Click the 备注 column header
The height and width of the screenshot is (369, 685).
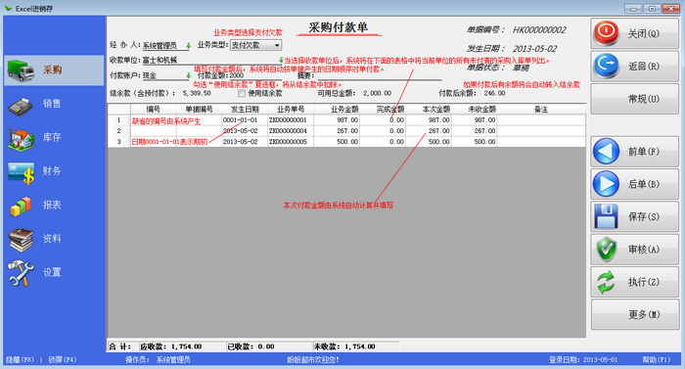point(541,109)
